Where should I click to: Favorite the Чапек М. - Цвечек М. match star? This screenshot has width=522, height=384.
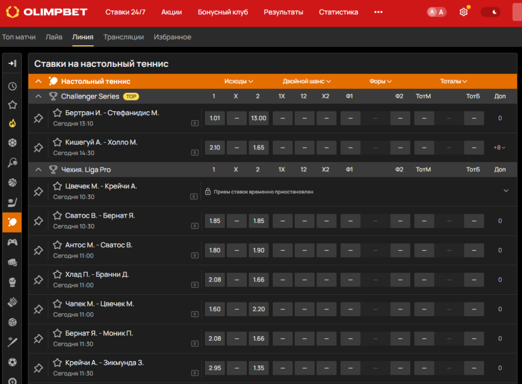tap(57, 304)
